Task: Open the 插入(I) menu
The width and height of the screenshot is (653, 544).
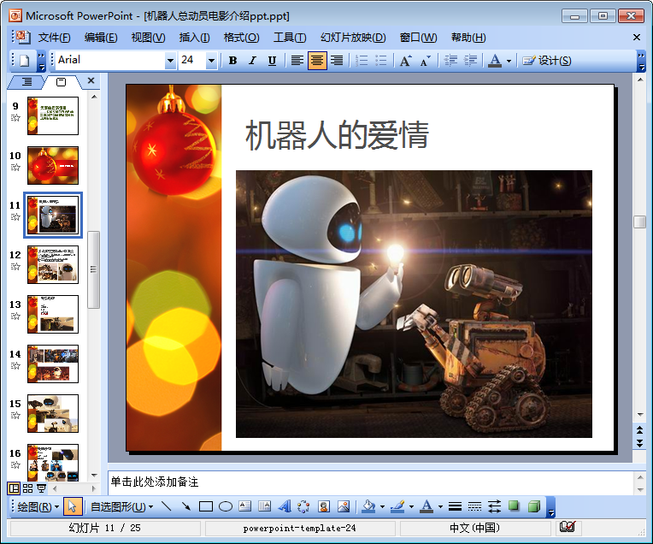Action: tap(195, 38)
